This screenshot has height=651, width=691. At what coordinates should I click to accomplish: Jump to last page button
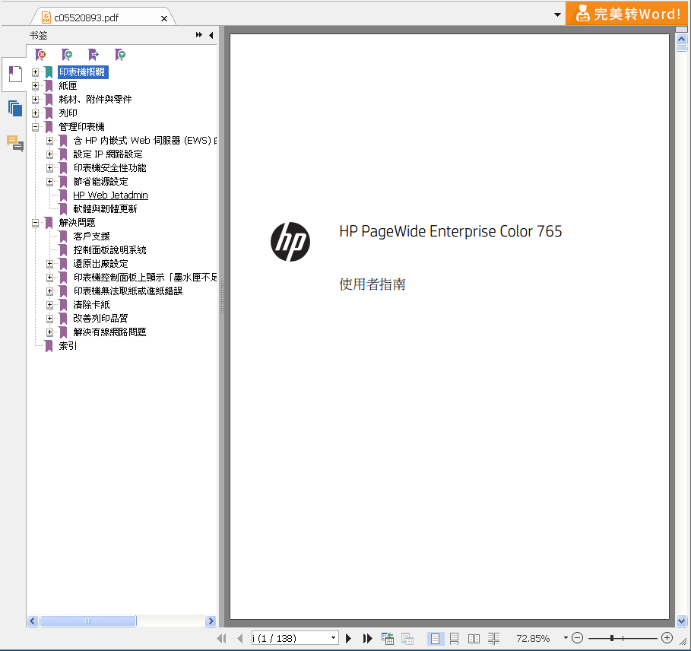point(367,638)
